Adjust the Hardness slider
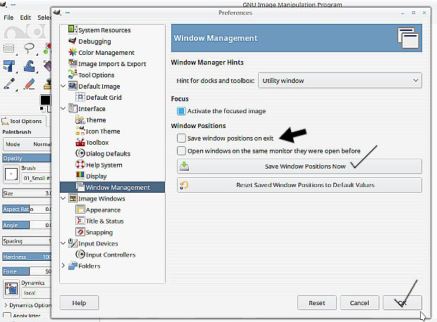437x322 pixels. pos(27,257)
